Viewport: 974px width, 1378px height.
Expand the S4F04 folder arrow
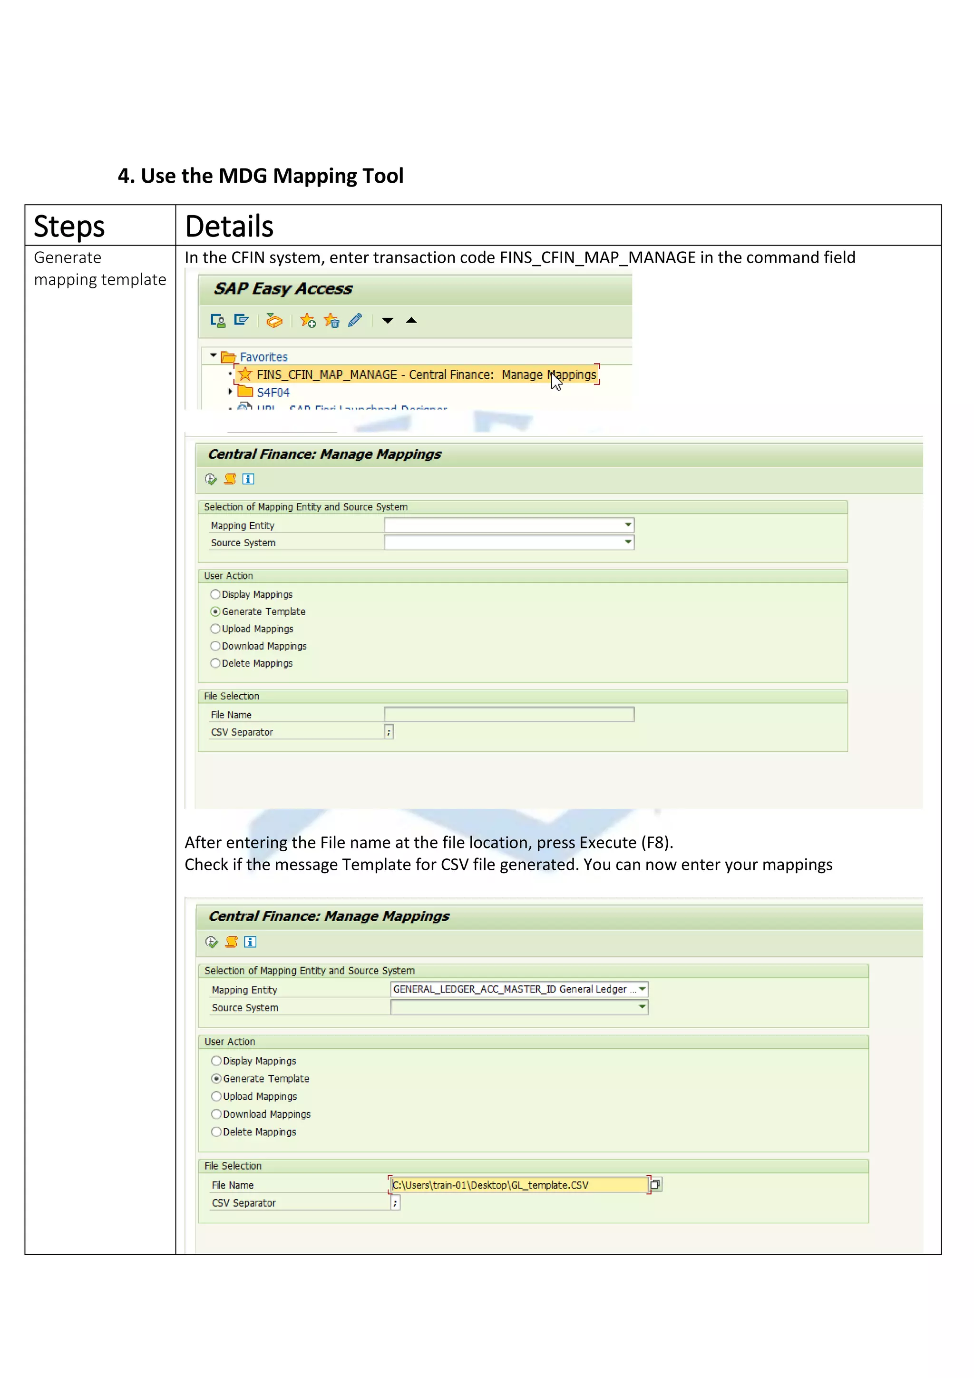[230, 391]
